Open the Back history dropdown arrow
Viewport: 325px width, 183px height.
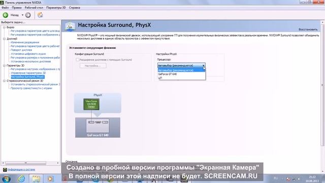coord(22,15)
